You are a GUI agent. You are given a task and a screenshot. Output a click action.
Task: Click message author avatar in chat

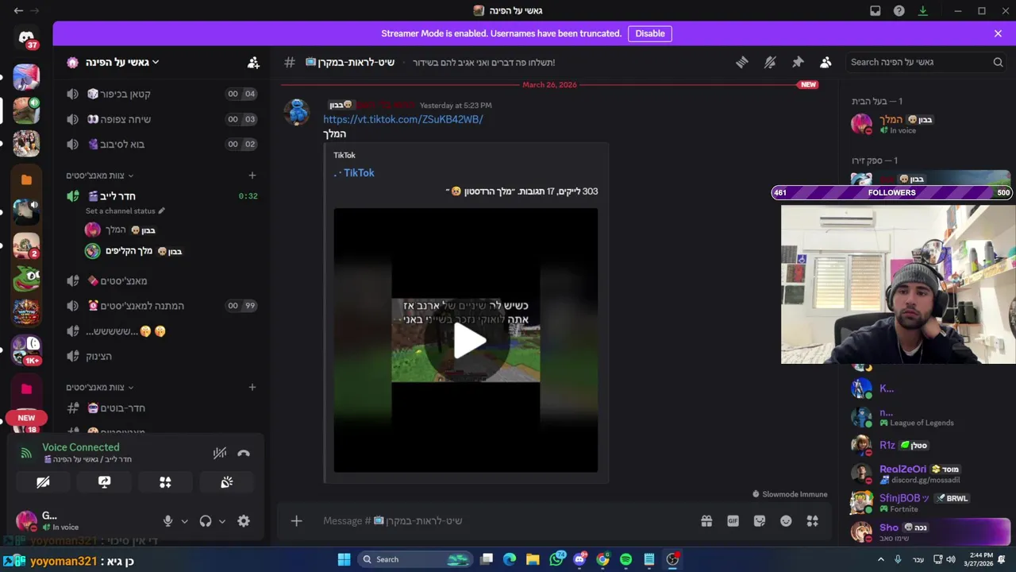pyautogui.click(x=298, y=112)
